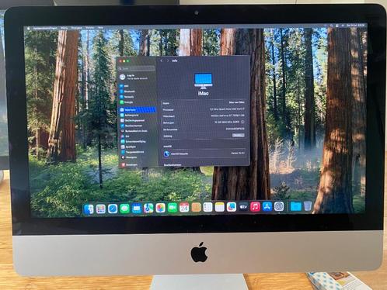This screenshot has height=290, width=387.
Task: Click the Details button next to Dekking
Action: click(238, 135)
